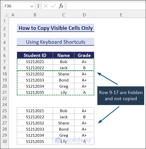This screenshot has width=146, height=149.
Task: Click cell S1212035 in row 21
Action: [35, 92]
